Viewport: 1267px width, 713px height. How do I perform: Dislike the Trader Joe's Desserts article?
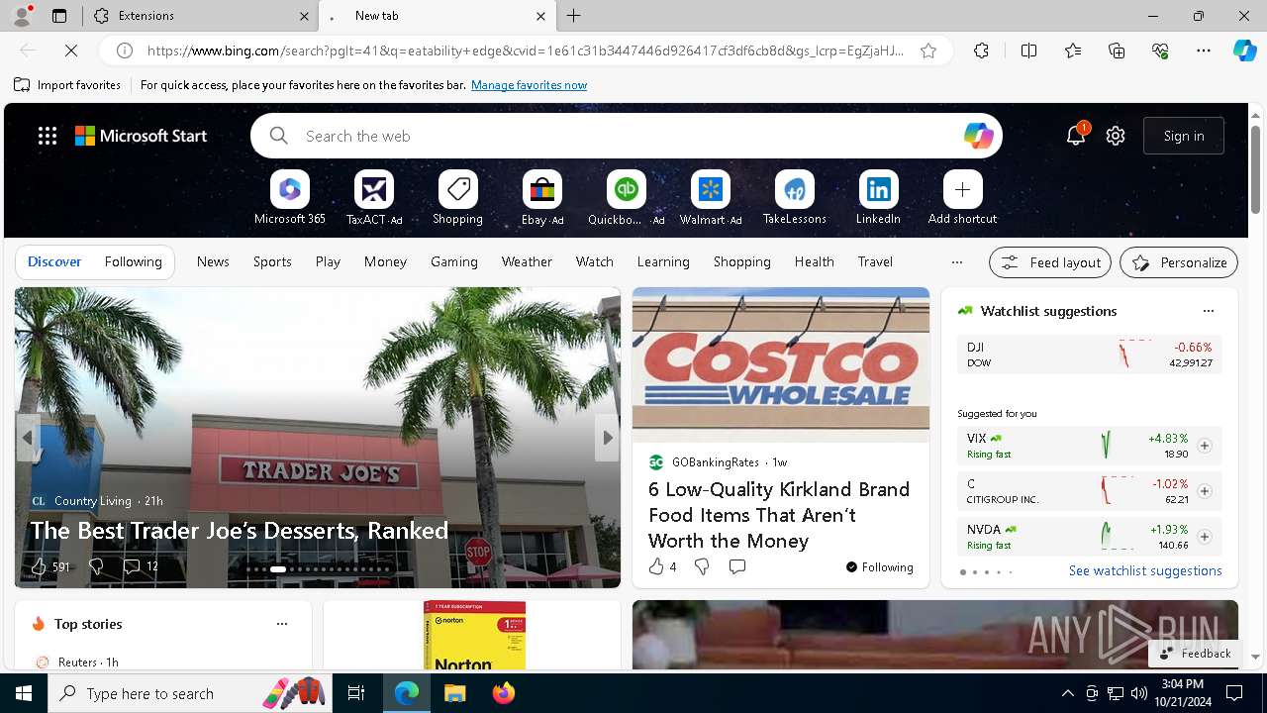pos(96,566)
